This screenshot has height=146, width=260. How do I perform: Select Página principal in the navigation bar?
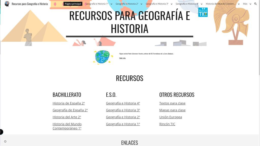[73, 4]
